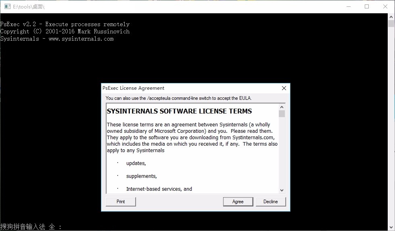Click the console window system icon in title bar

click(7, 6)
